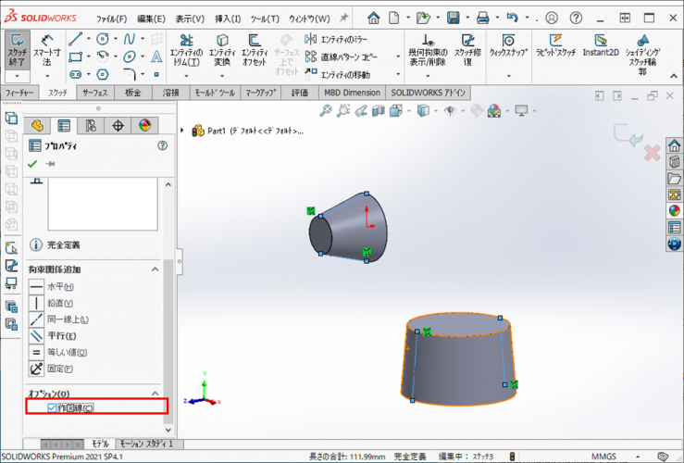Viewport: 684px width, 463px height.
Task: Open the Motion Study 1 tab
Action: (x=146, y=444)
